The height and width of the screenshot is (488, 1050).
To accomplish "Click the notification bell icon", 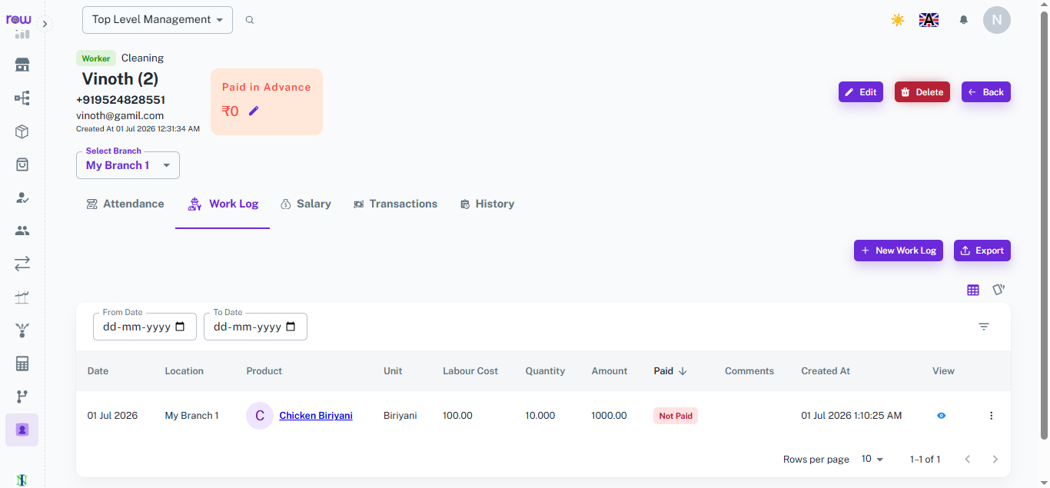I will [963, 20].
